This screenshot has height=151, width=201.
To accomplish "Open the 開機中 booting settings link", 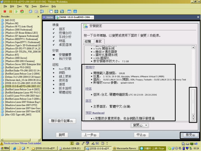I will (90, 67).
